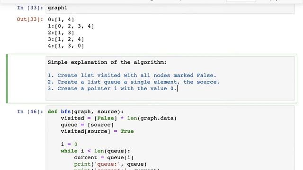The width and height of the screenshot is (303, 170).
Task: Click the 'i = 0' line
Action: (x=69, y=144)
